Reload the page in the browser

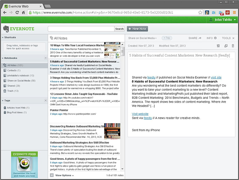(x=23, y=12)
